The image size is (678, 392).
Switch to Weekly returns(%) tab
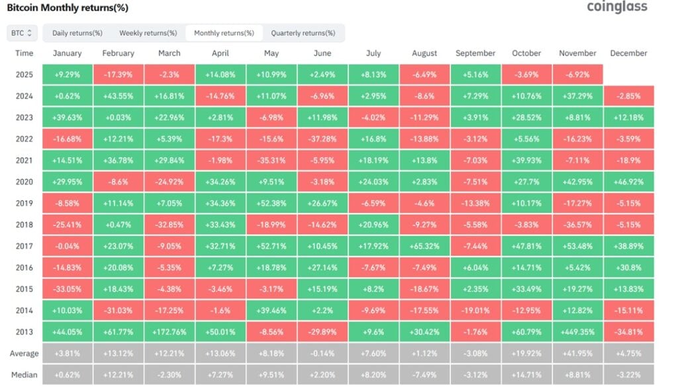148,33
